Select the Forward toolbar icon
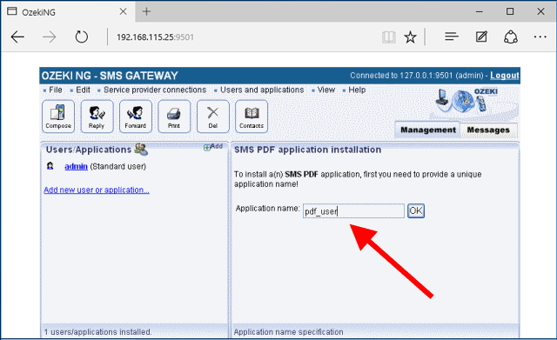The width and height of the screenshot is (557, 340). tap(136, 117)
